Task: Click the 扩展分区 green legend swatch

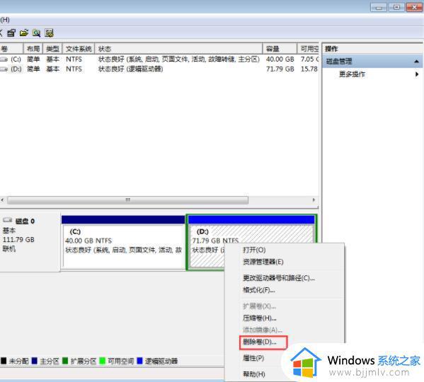Action: point(65,361)
